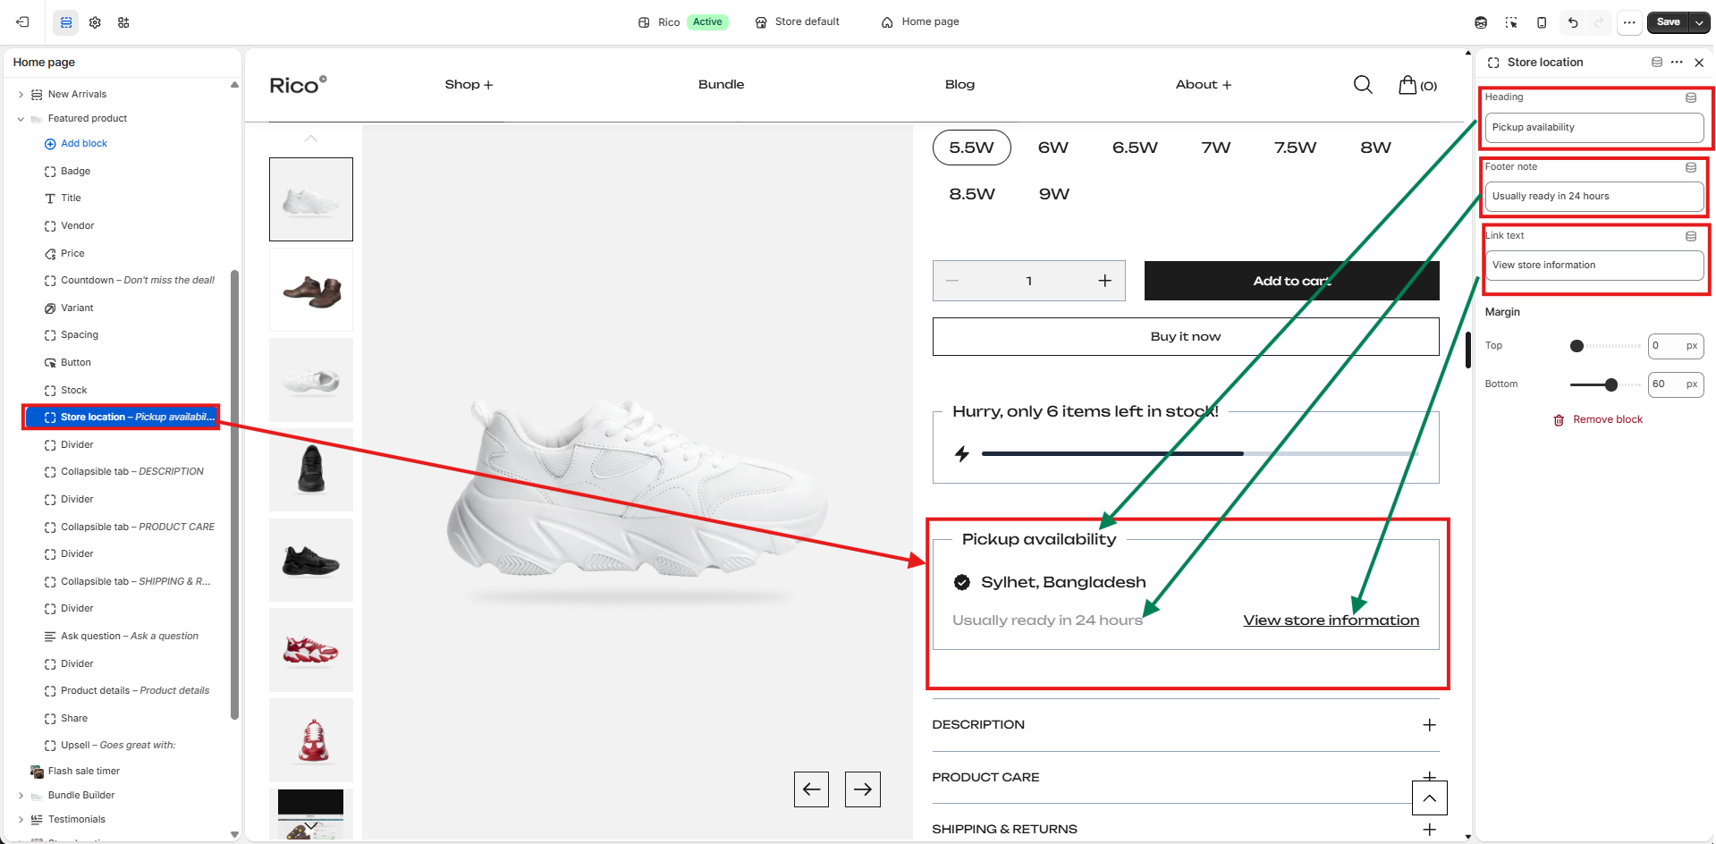Click the inspector selection icon in the top bar
This screenshot has width=1716, height=844.
pos(1511,22)
